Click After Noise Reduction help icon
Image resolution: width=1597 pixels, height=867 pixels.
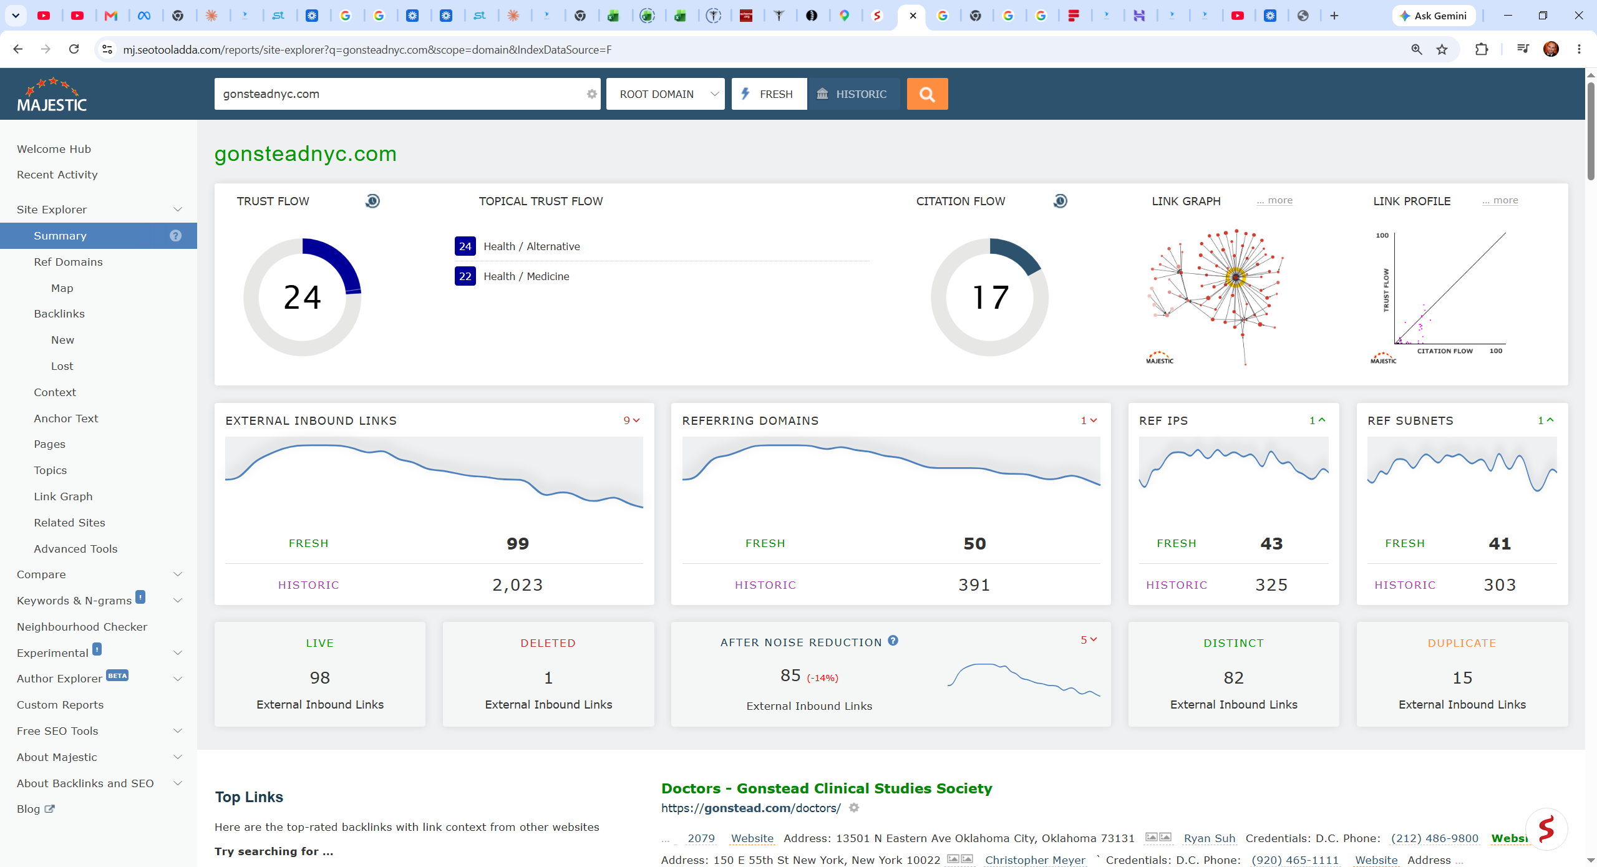point(893,641)
